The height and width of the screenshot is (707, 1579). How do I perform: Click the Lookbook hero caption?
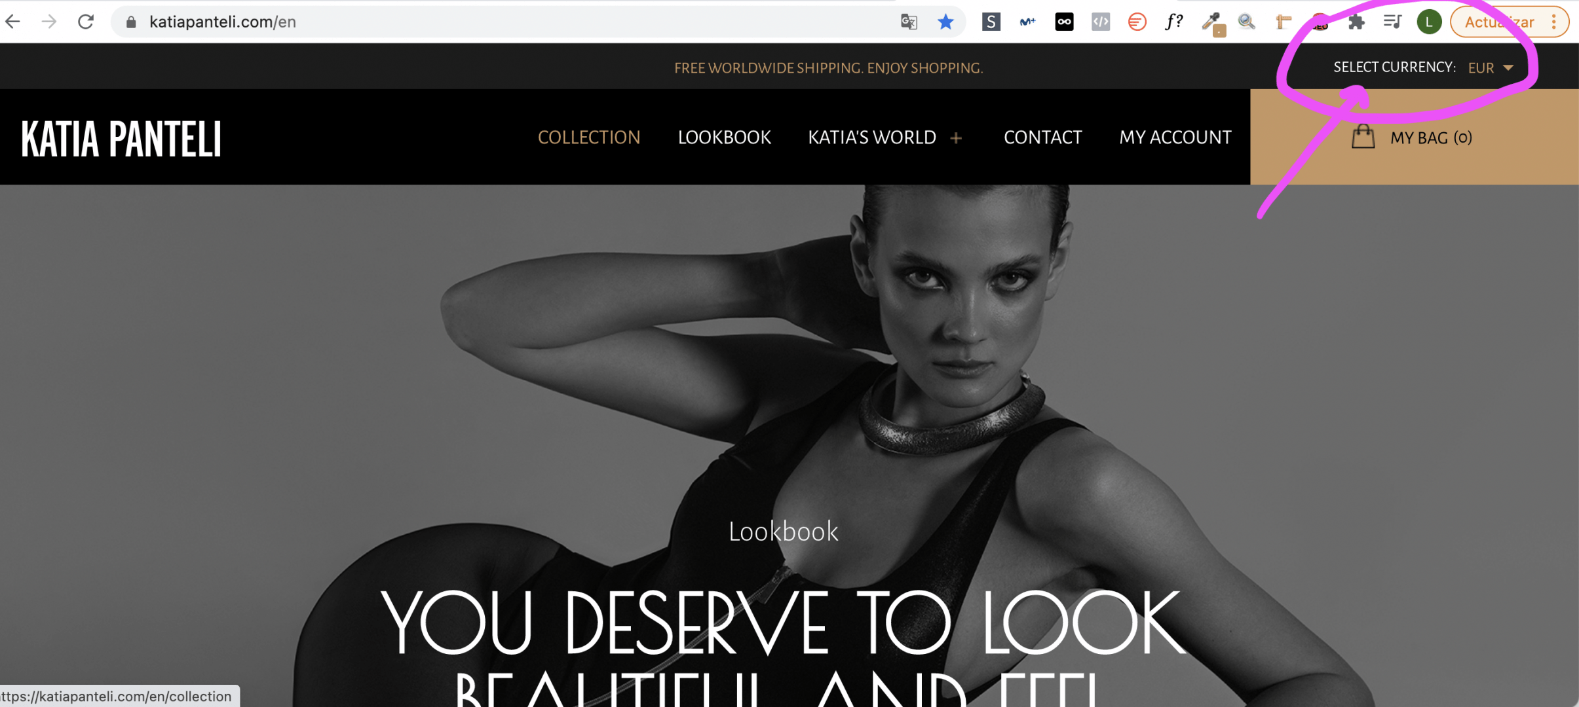(784, 531)
